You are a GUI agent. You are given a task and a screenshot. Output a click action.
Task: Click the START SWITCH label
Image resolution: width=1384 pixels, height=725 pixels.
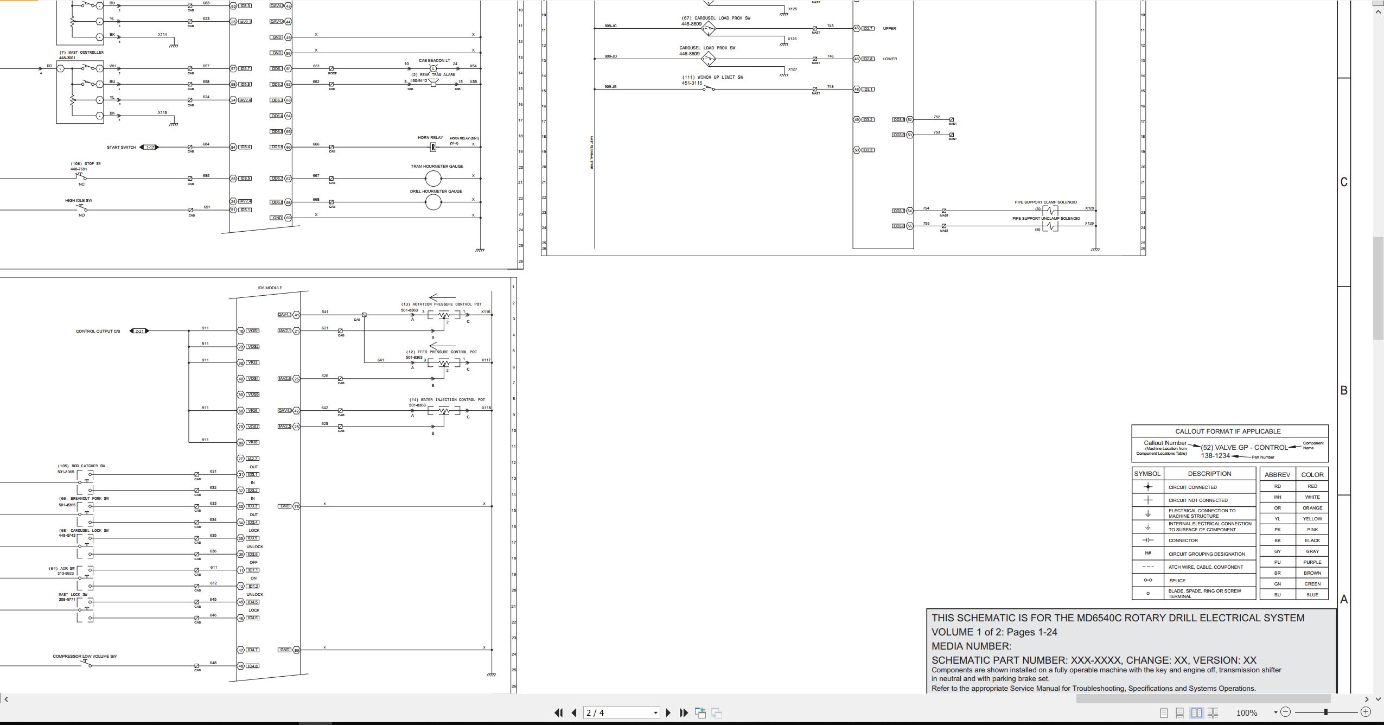coord(122,147)
